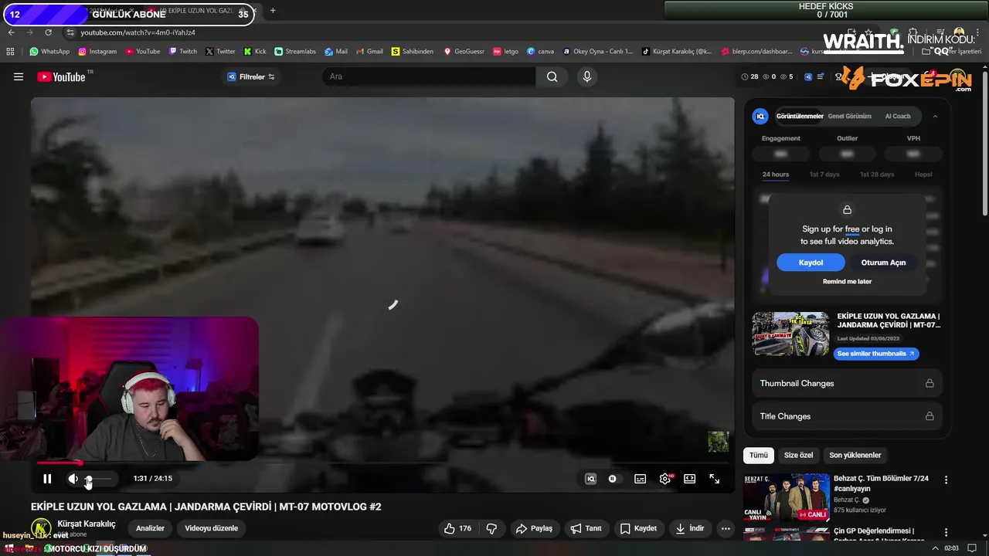Go to the YouTube home logo

[61, 76]
